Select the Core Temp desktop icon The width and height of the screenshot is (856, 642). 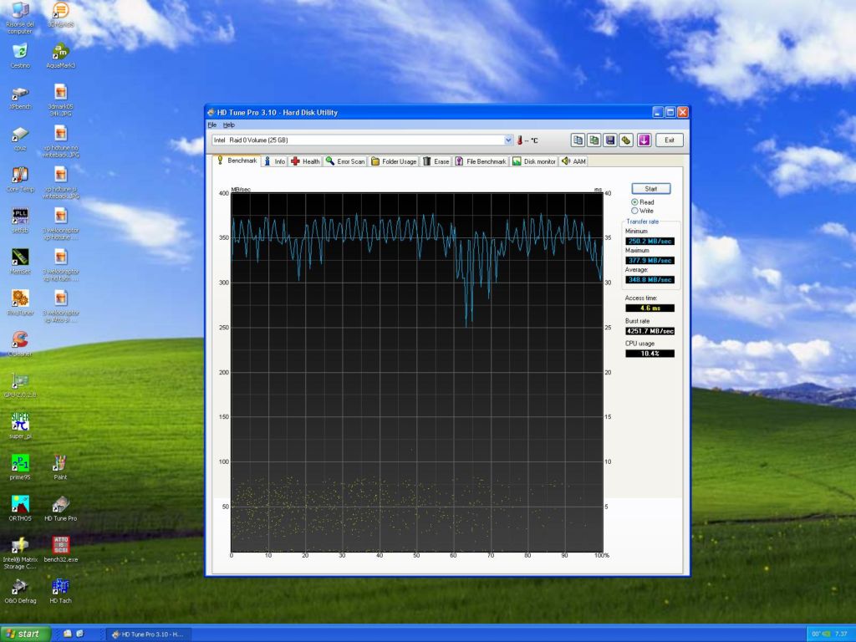point(20,181)
